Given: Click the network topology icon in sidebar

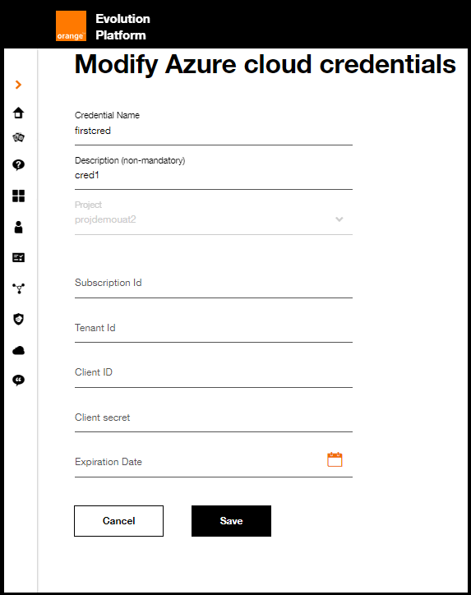Looking at the screenshot, I should (x=18, y=288).
